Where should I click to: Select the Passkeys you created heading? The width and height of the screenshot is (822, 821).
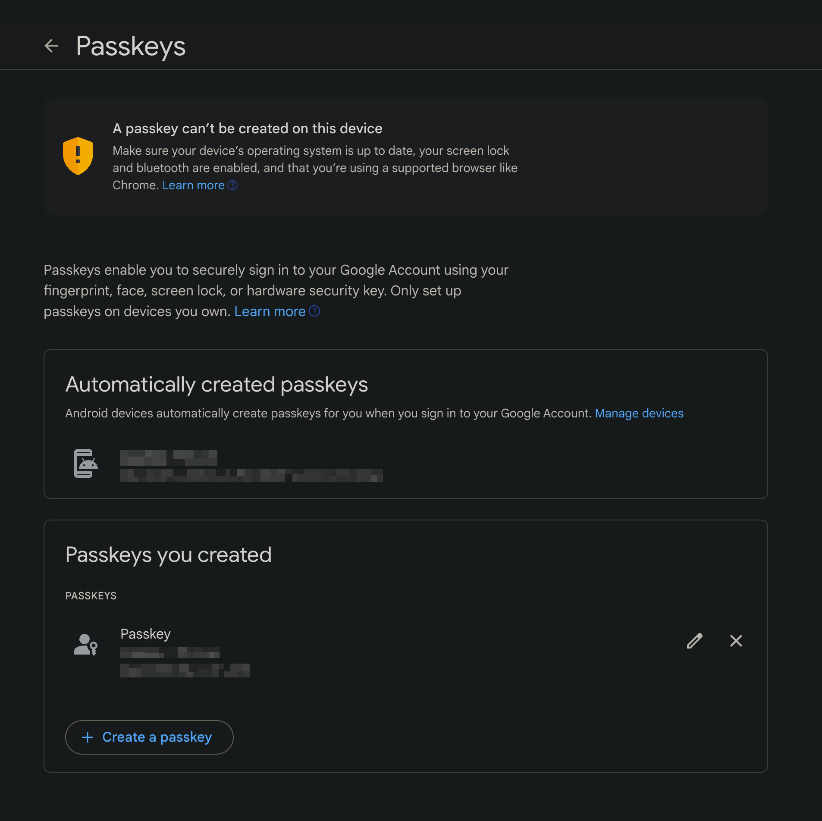[x=168, y=555]
